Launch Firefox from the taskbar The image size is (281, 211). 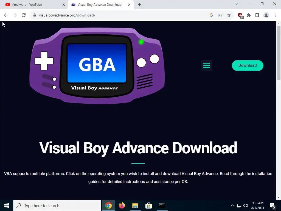pos(122,206)
